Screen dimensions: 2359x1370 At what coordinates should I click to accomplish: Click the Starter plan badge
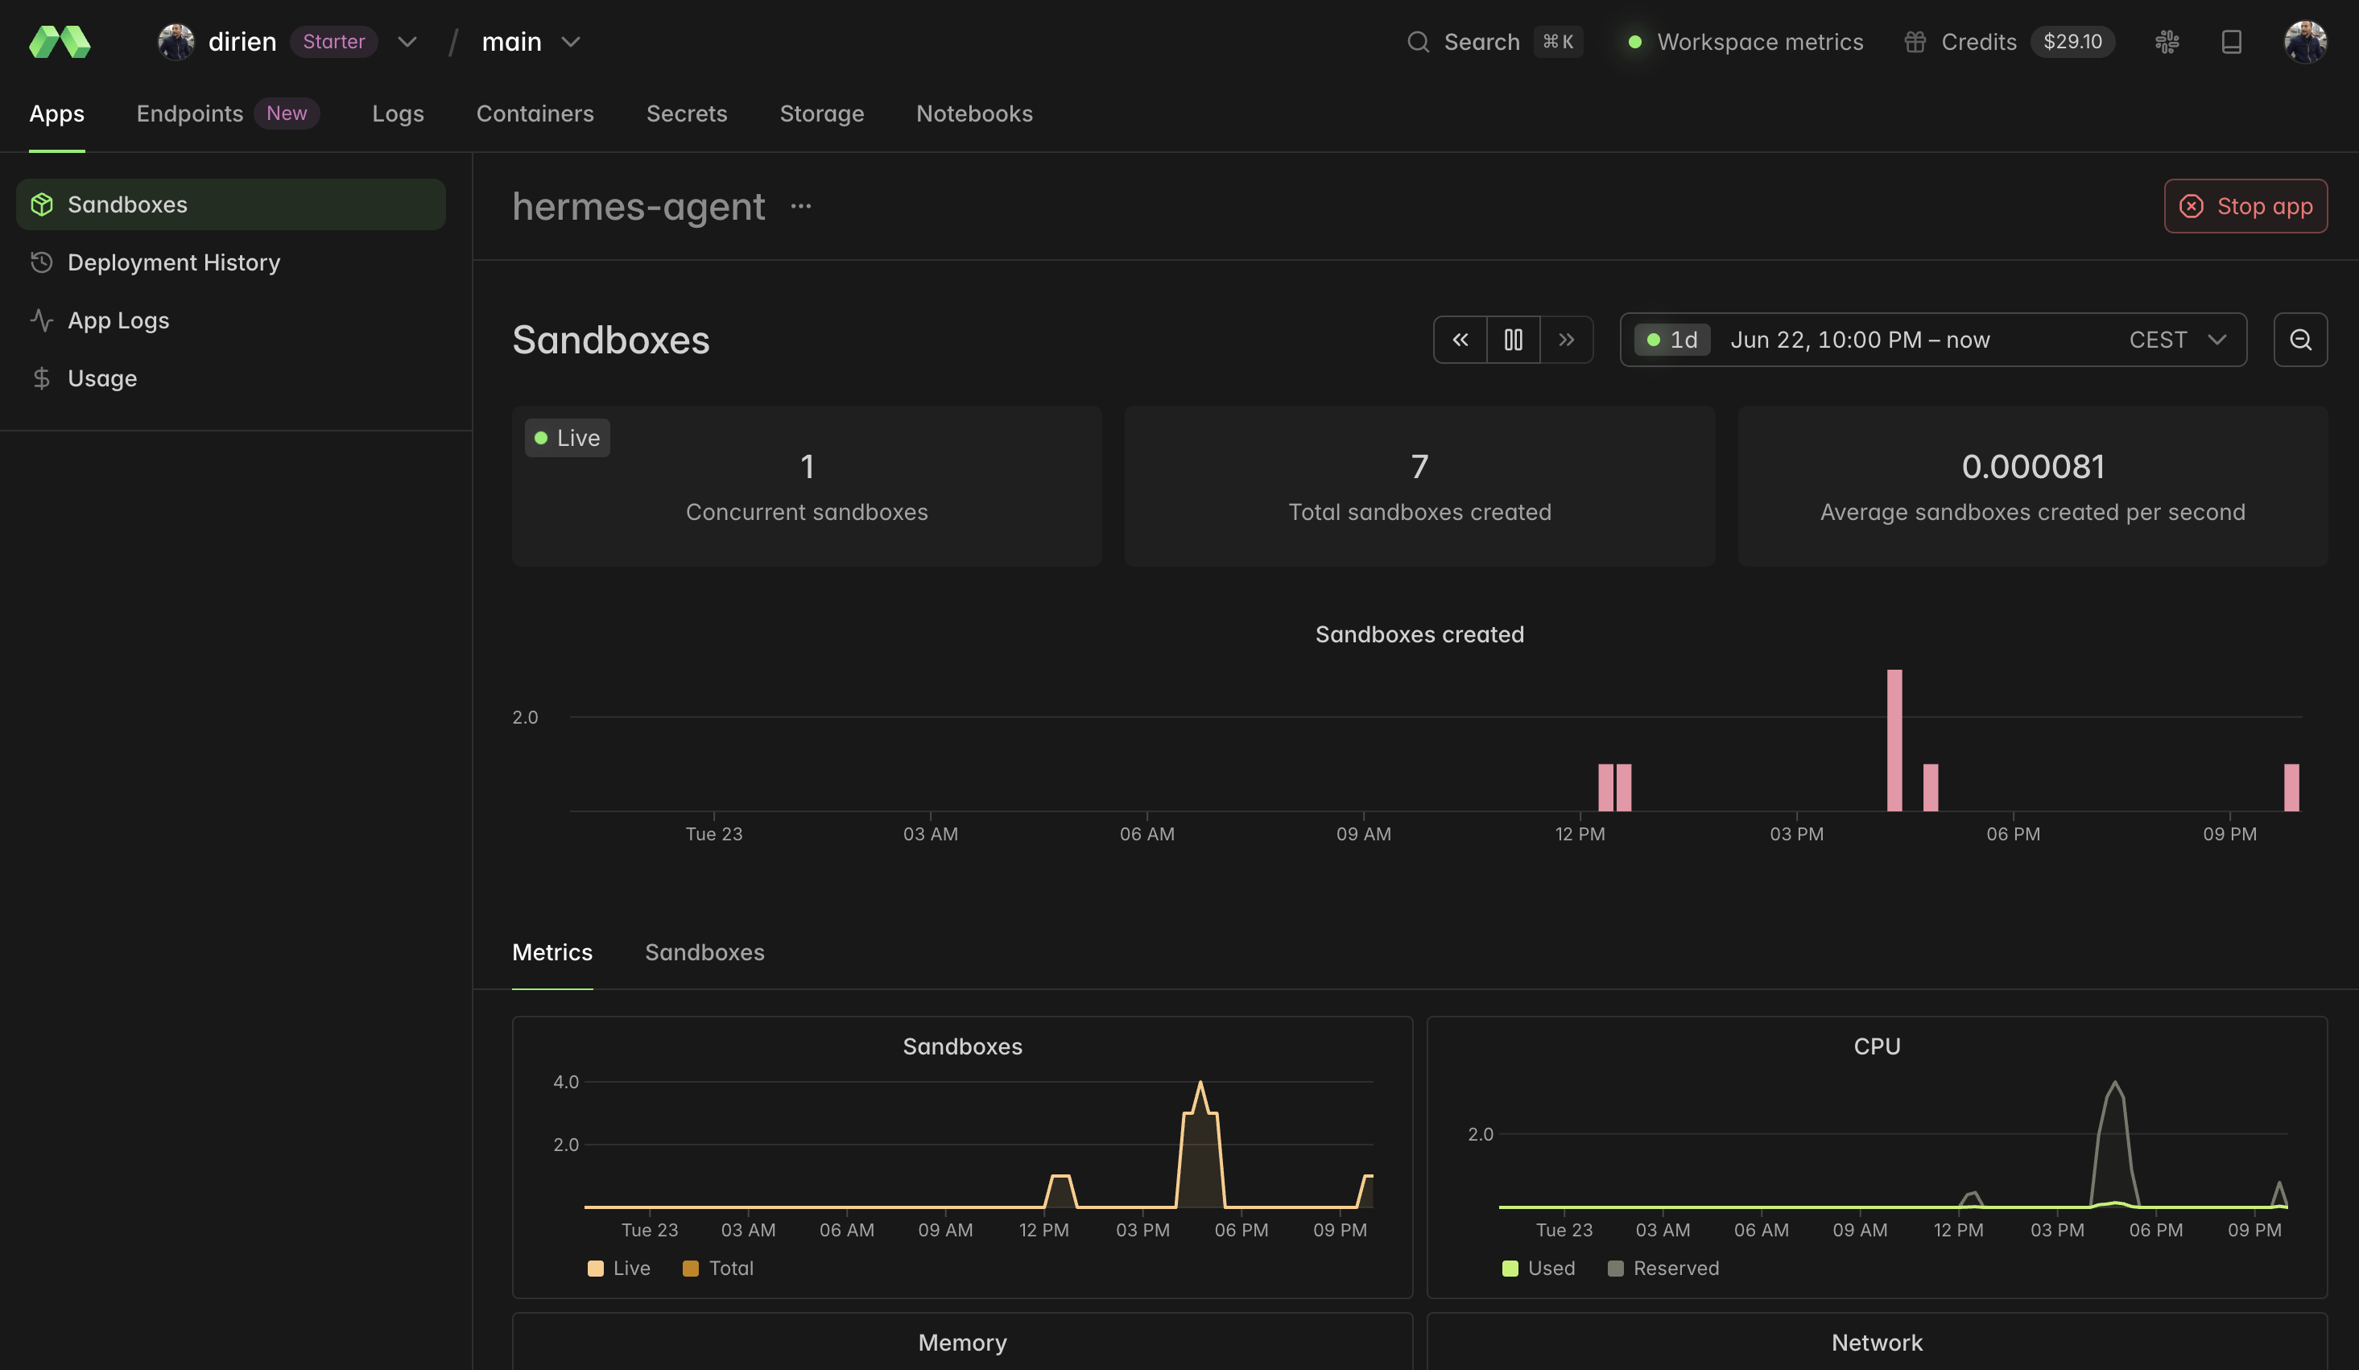click(333, 42)
